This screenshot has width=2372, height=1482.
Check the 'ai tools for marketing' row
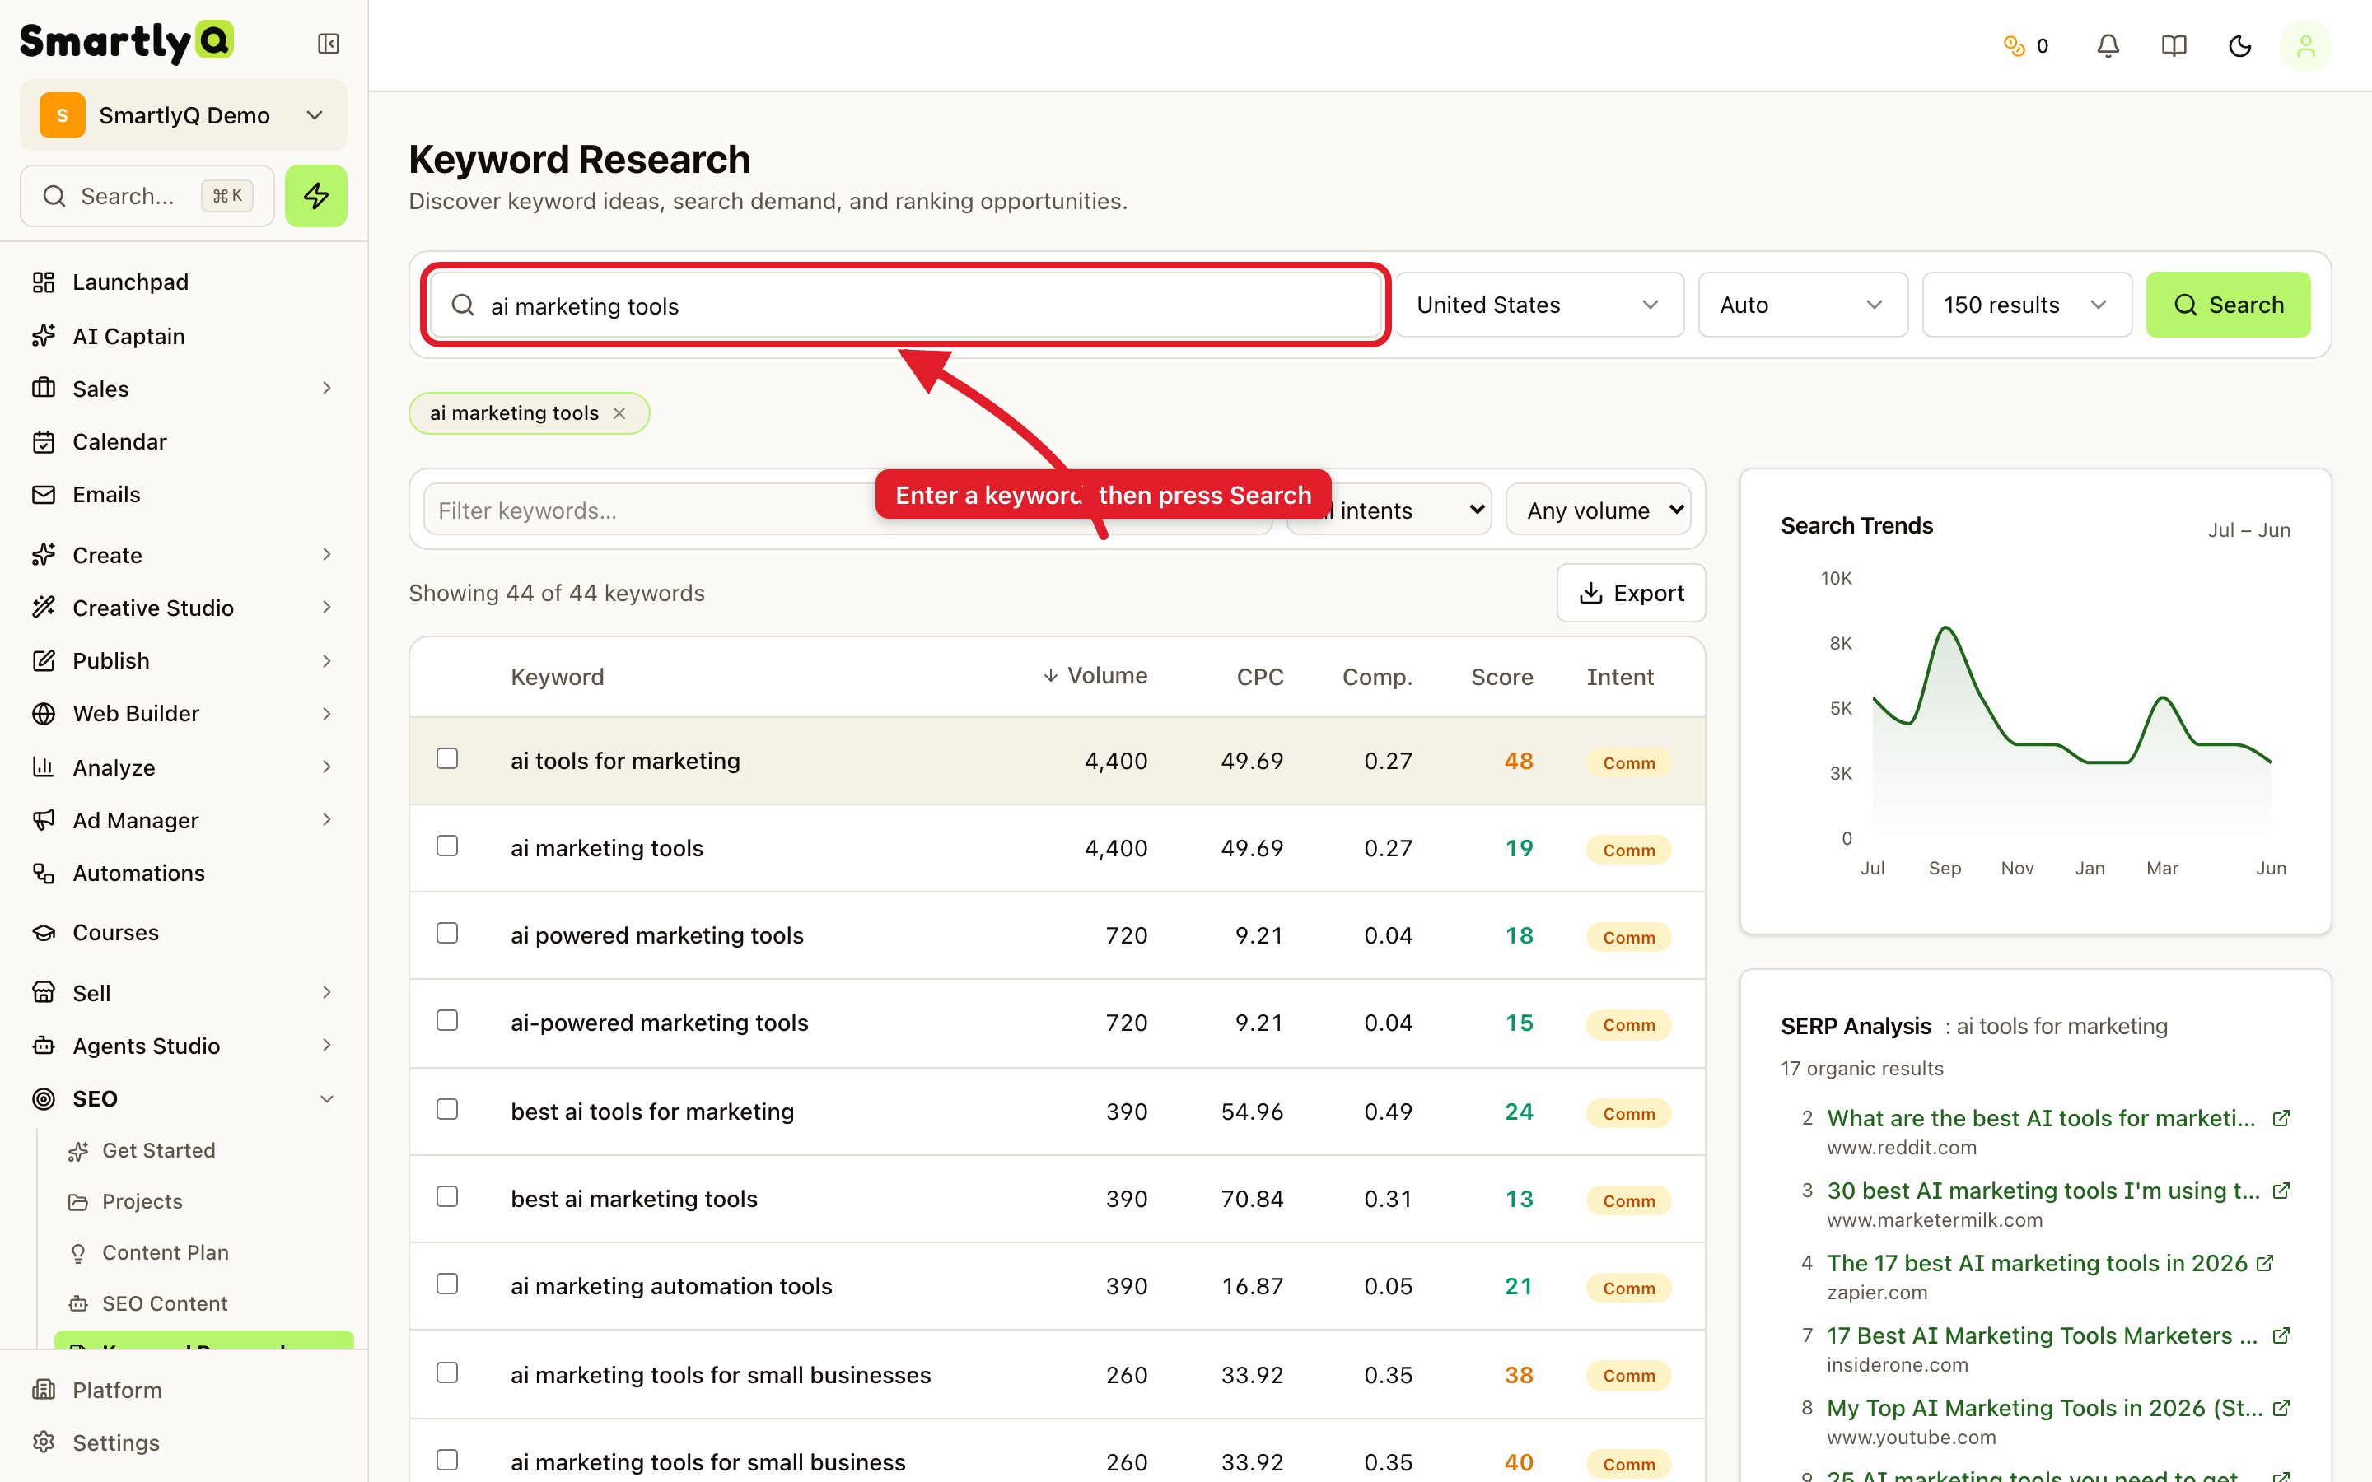click(x=447, y=758)
